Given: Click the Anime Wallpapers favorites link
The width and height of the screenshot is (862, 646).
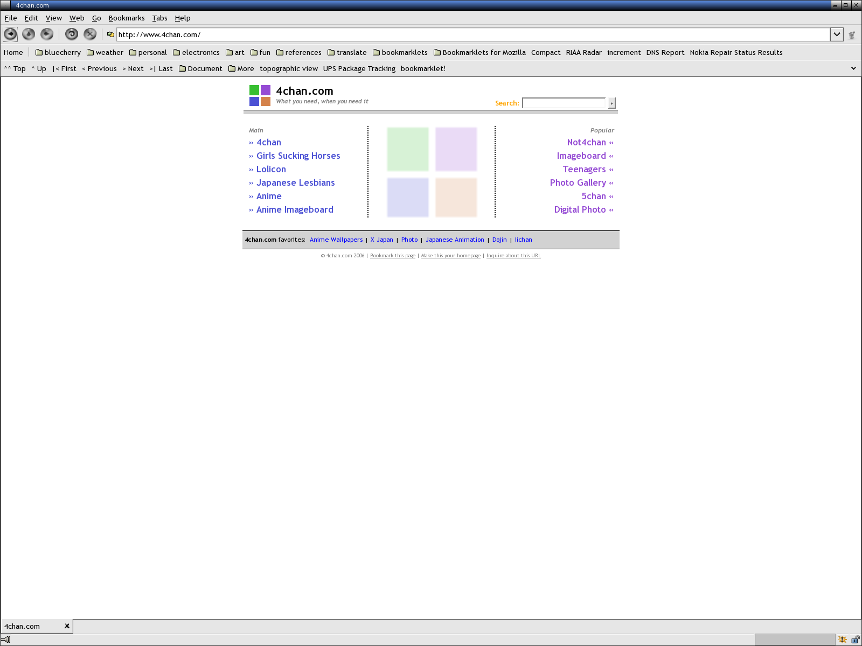Looking at the screenshot, I should (336, 240).
